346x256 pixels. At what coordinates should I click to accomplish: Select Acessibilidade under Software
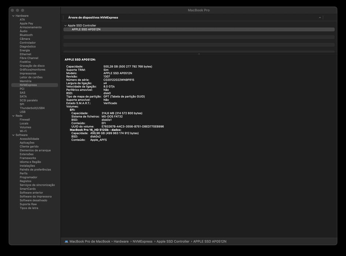pos(29,139)
